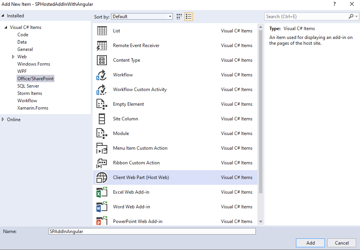Select the Word Web Add-in icon
This screenshot has height=250, width=360.
102,207
